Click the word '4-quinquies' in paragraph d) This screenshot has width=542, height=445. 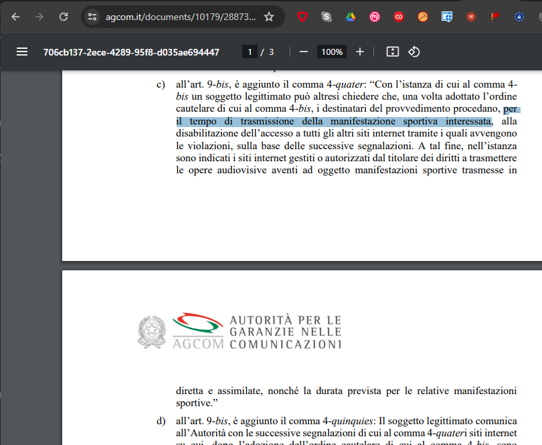(347, 421)
